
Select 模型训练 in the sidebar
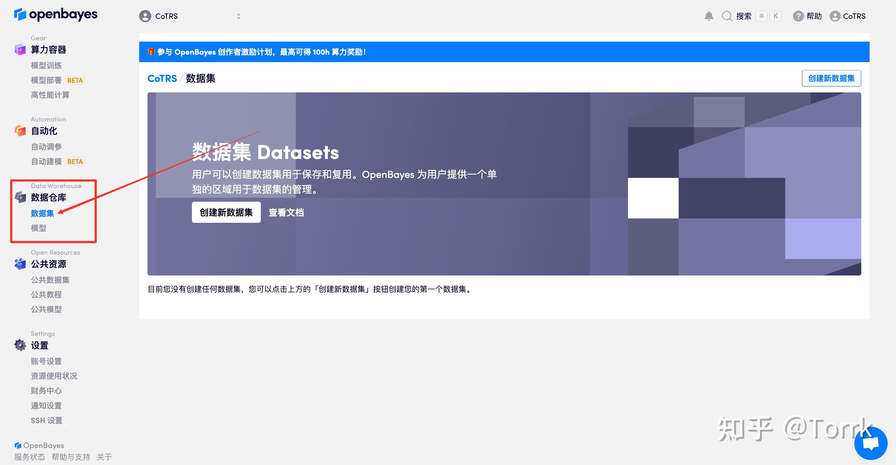click(46, 65)
